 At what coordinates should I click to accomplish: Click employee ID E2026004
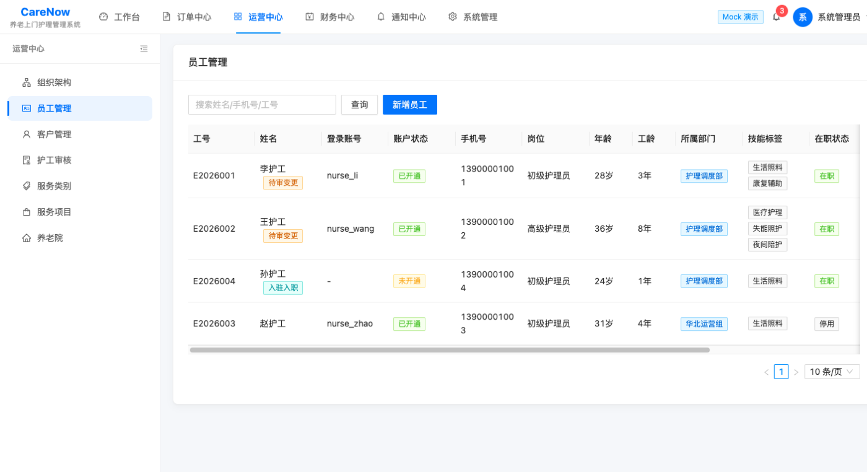[214, 281]
